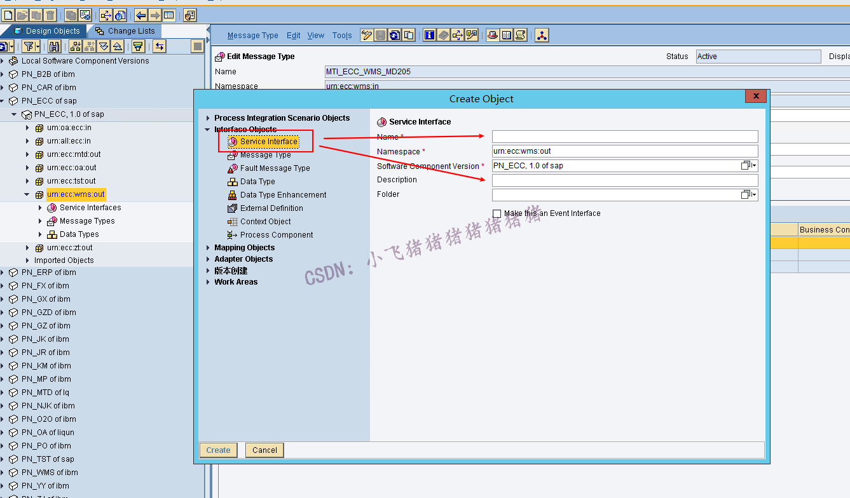
Task: Click the expand-all double down arrow icon
Action: coord(104,46)
